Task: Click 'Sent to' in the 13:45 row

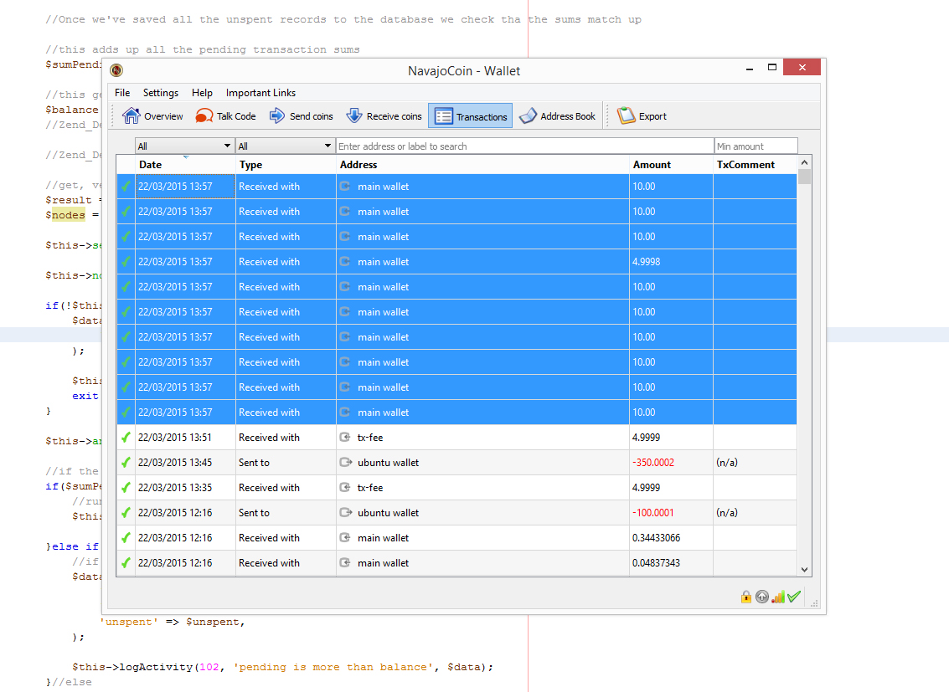Action: 254,463
